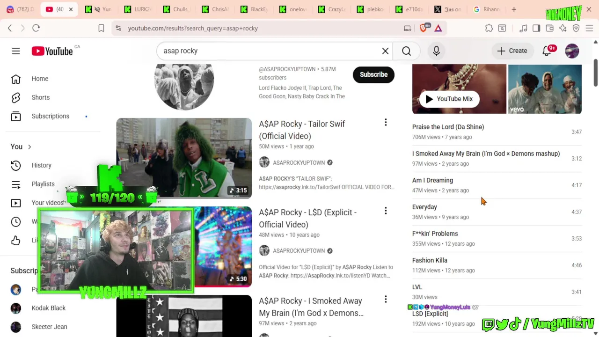Open A$AP Rocky - Tailor Swif title
This screenshot has width=599, height=337.
pos(302,130)
